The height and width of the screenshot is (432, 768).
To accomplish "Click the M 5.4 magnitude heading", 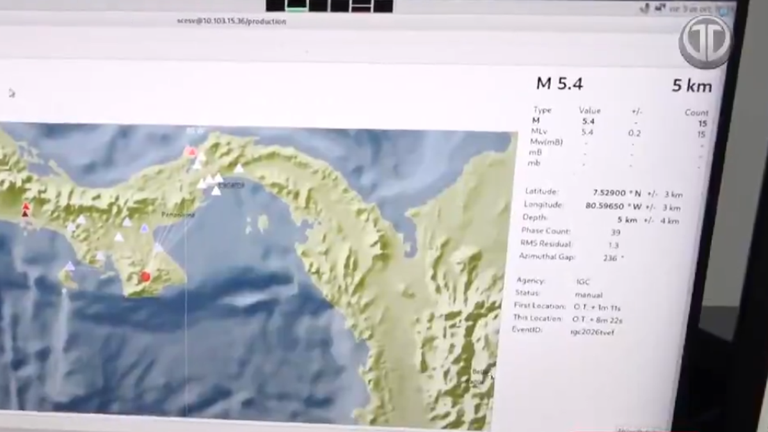I will (x=559, y=83).
